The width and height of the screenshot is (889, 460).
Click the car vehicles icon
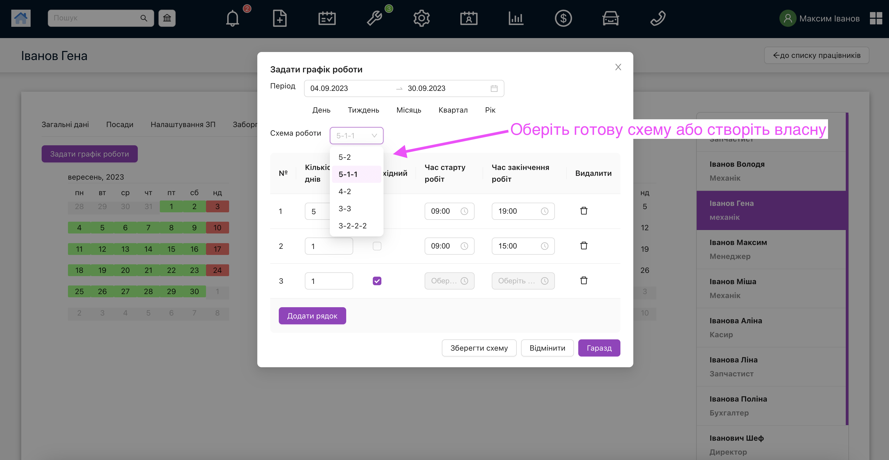tap(610, 18)
